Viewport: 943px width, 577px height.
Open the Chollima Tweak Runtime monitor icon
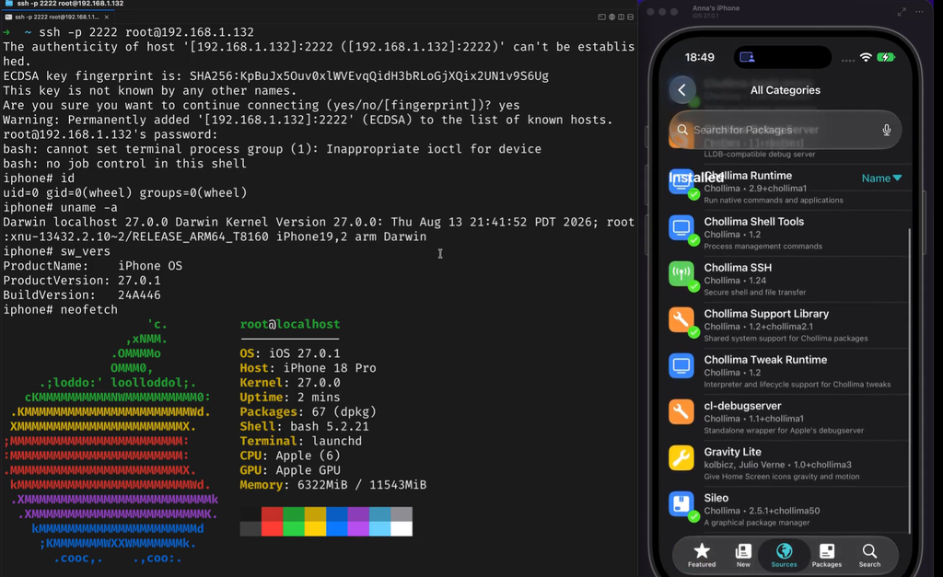(681, 366)
